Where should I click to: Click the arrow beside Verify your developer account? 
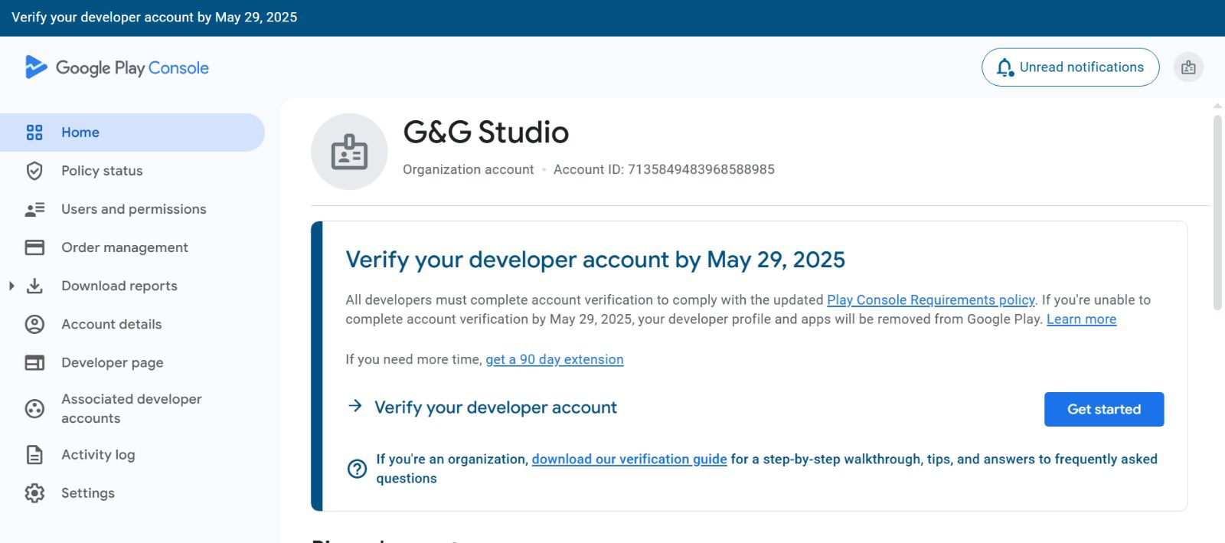click(x=354, y=406)
